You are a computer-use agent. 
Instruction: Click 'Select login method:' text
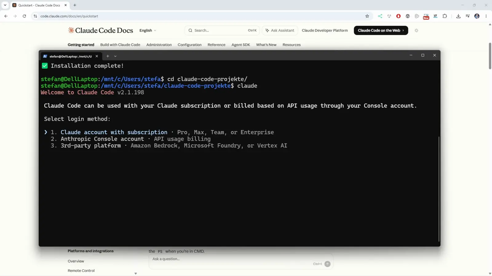coord(77,119)
